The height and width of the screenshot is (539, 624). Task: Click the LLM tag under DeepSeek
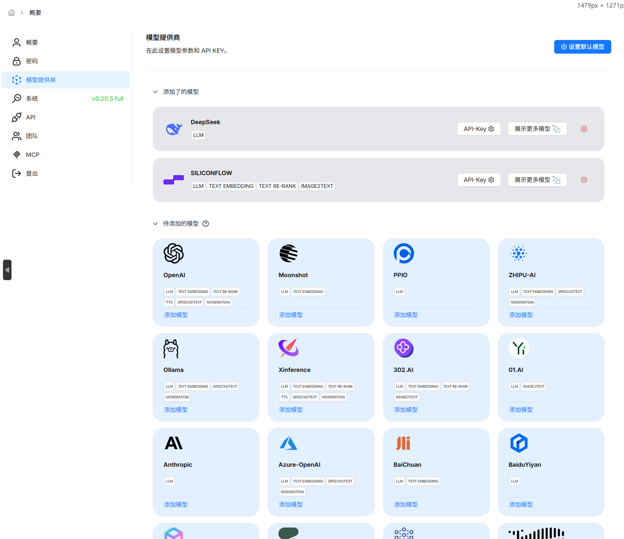coord(198,135)
